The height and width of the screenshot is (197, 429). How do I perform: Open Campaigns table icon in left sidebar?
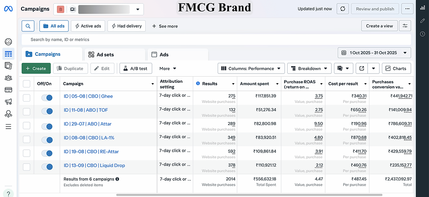coord(8,54)
